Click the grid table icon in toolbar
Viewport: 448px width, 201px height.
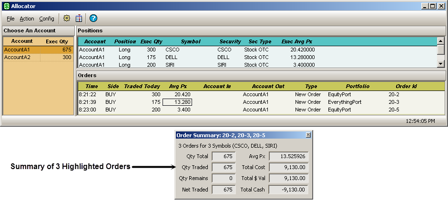[x=79, y=19]
